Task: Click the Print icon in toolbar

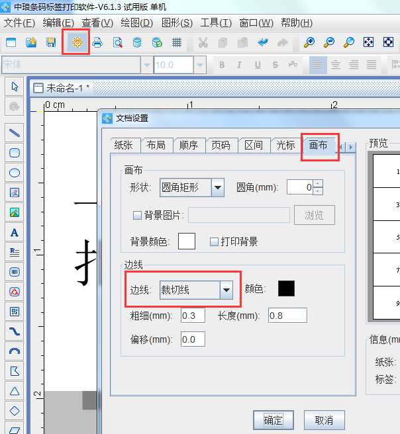Action: [x=97, y=42]
